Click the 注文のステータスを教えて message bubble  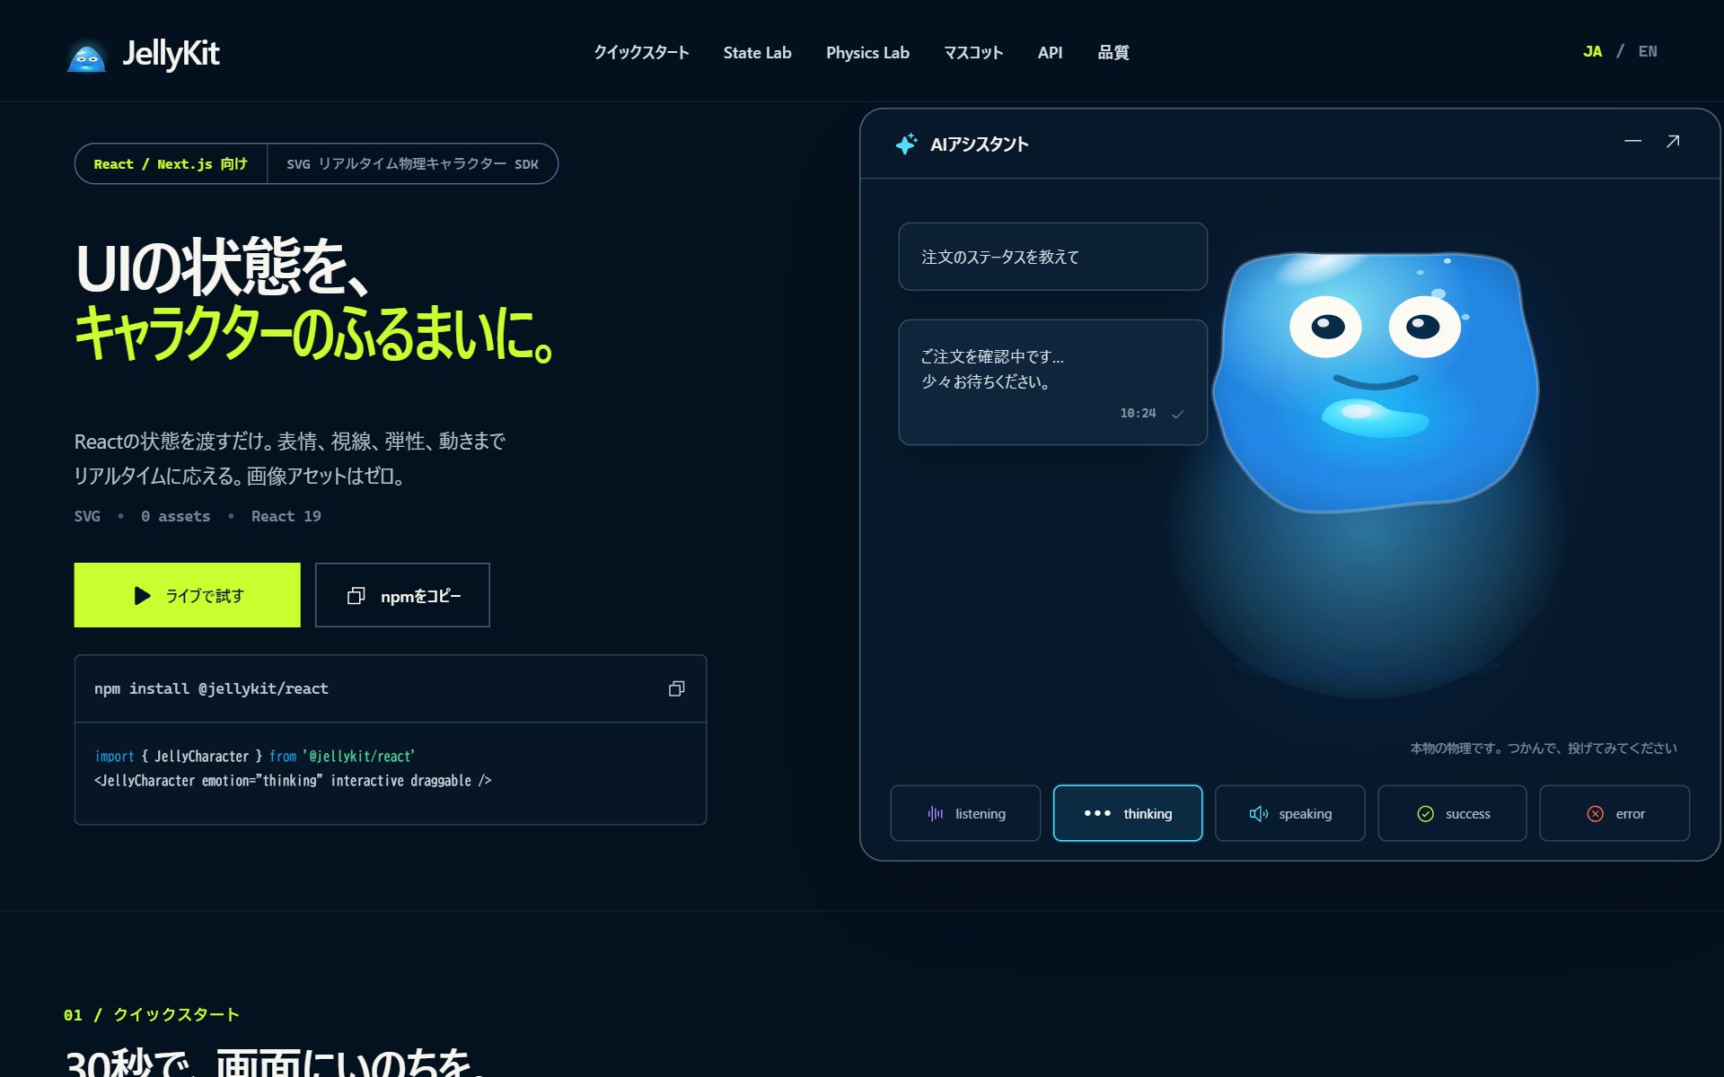(x=1052, y=257)
